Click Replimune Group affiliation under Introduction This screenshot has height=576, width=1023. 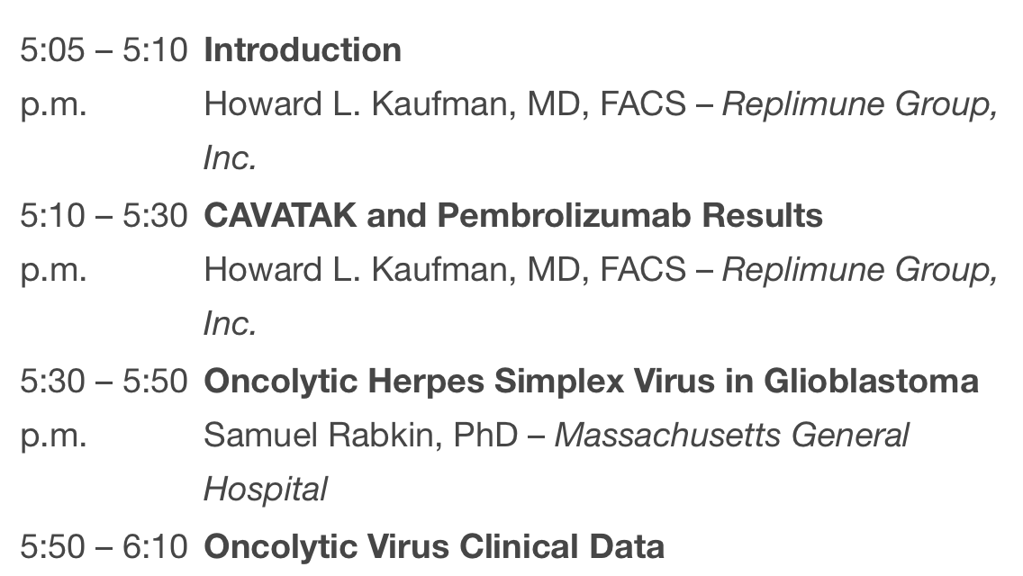pos(860,104)
